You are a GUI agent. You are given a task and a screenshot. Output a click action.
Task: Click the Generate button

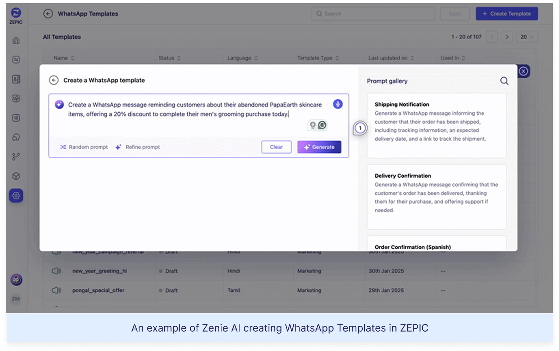[x=319, y=147]
